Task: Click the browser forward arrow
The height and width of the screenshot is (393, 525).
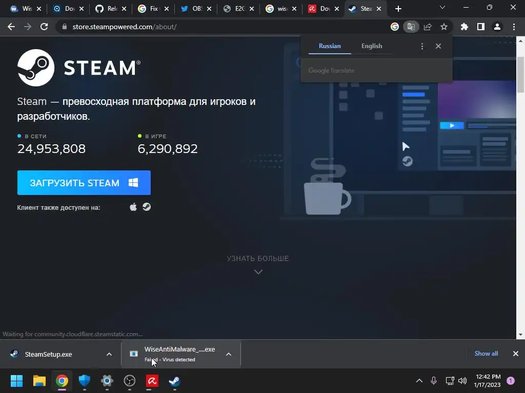Action: pyautogui.click(x=28, y=27)
